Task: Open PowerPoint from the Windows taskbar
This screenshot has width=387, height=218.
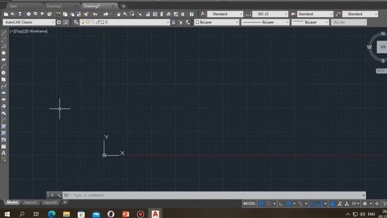Action: tap(126, 214)
